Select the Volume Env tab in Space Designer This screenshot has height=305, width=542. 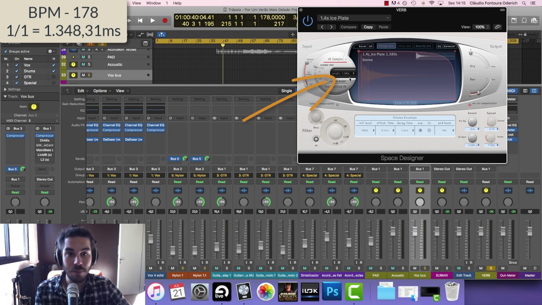click(x=386, y=46)
